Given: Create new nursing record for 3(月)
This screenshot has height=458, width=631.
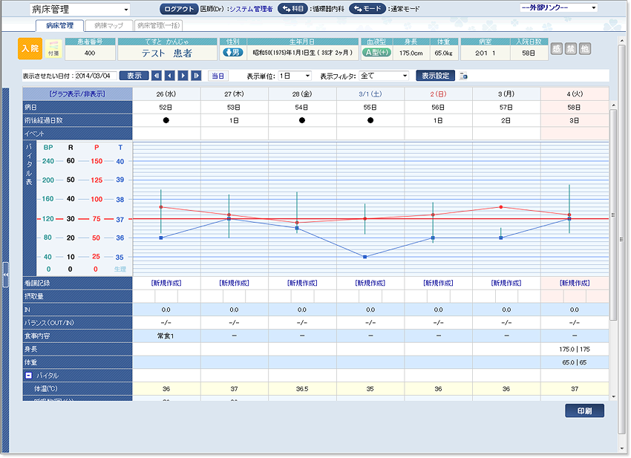Looking at the screenshot, I should pos(506,283).
